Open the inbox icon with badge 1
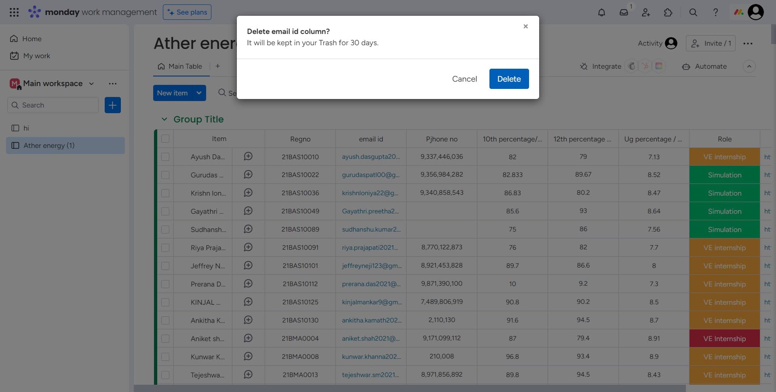Viewport: 776px width, 392px height. click(624, 13)
